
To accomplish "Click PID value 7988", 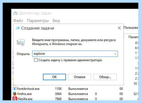I will pyautogui.click(x=58, y=99).
